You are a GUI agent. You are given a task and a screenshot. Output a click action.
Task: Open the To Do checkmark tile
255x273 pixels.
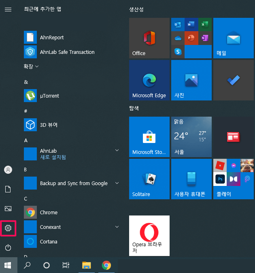point(234,80)
